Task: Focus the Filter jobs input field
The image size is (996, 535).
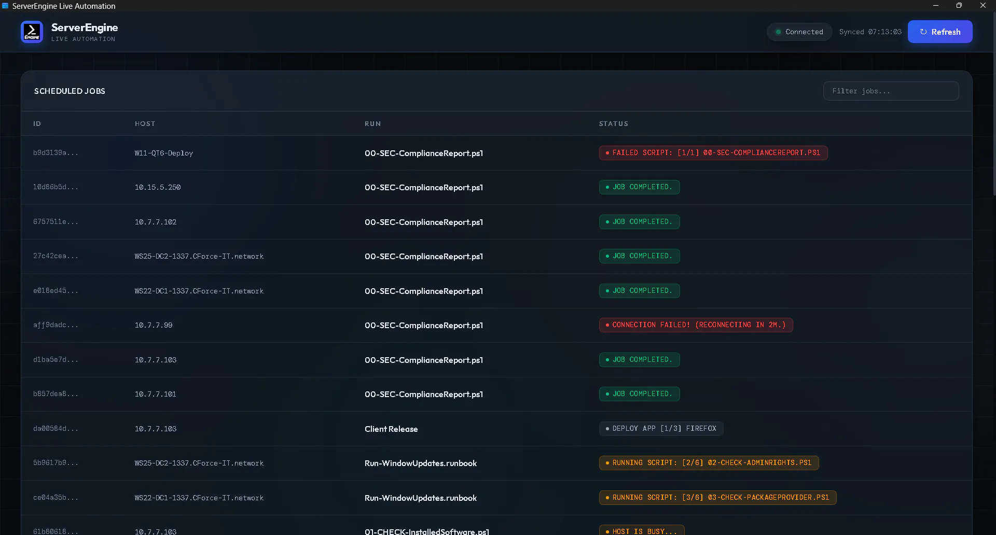Action: coord(890,91)
